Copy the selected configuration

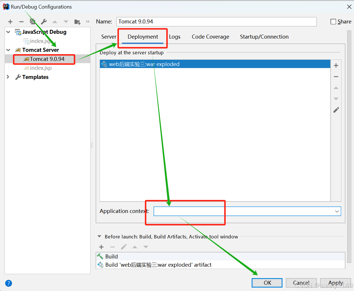[33, 22]
